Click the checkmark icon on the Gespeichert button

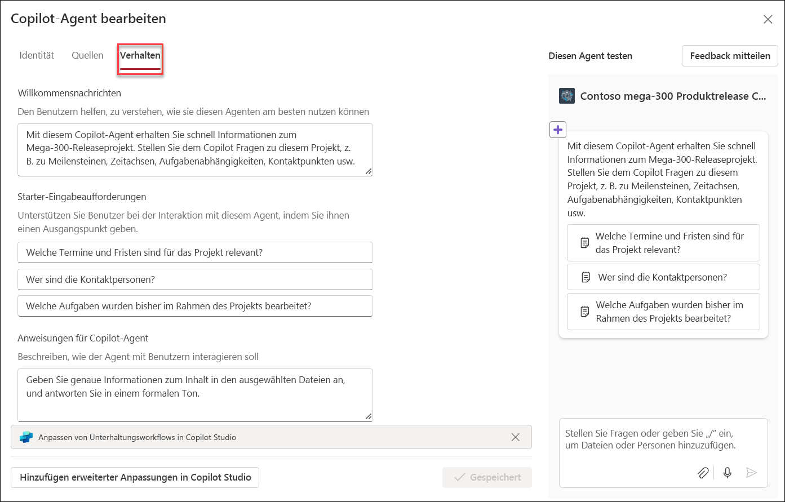(x=459, y=477)
